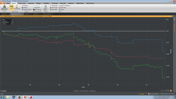Switch to the Sessions report tab
This screenshot has width=176, height=99.
(x=36, y=14)
